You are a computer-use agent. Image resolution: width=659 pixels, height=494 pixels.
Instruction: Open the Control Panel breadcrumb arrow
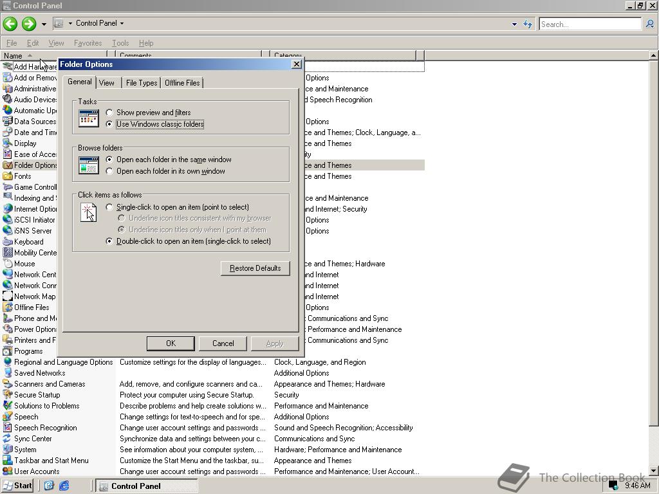click(122, 24)
